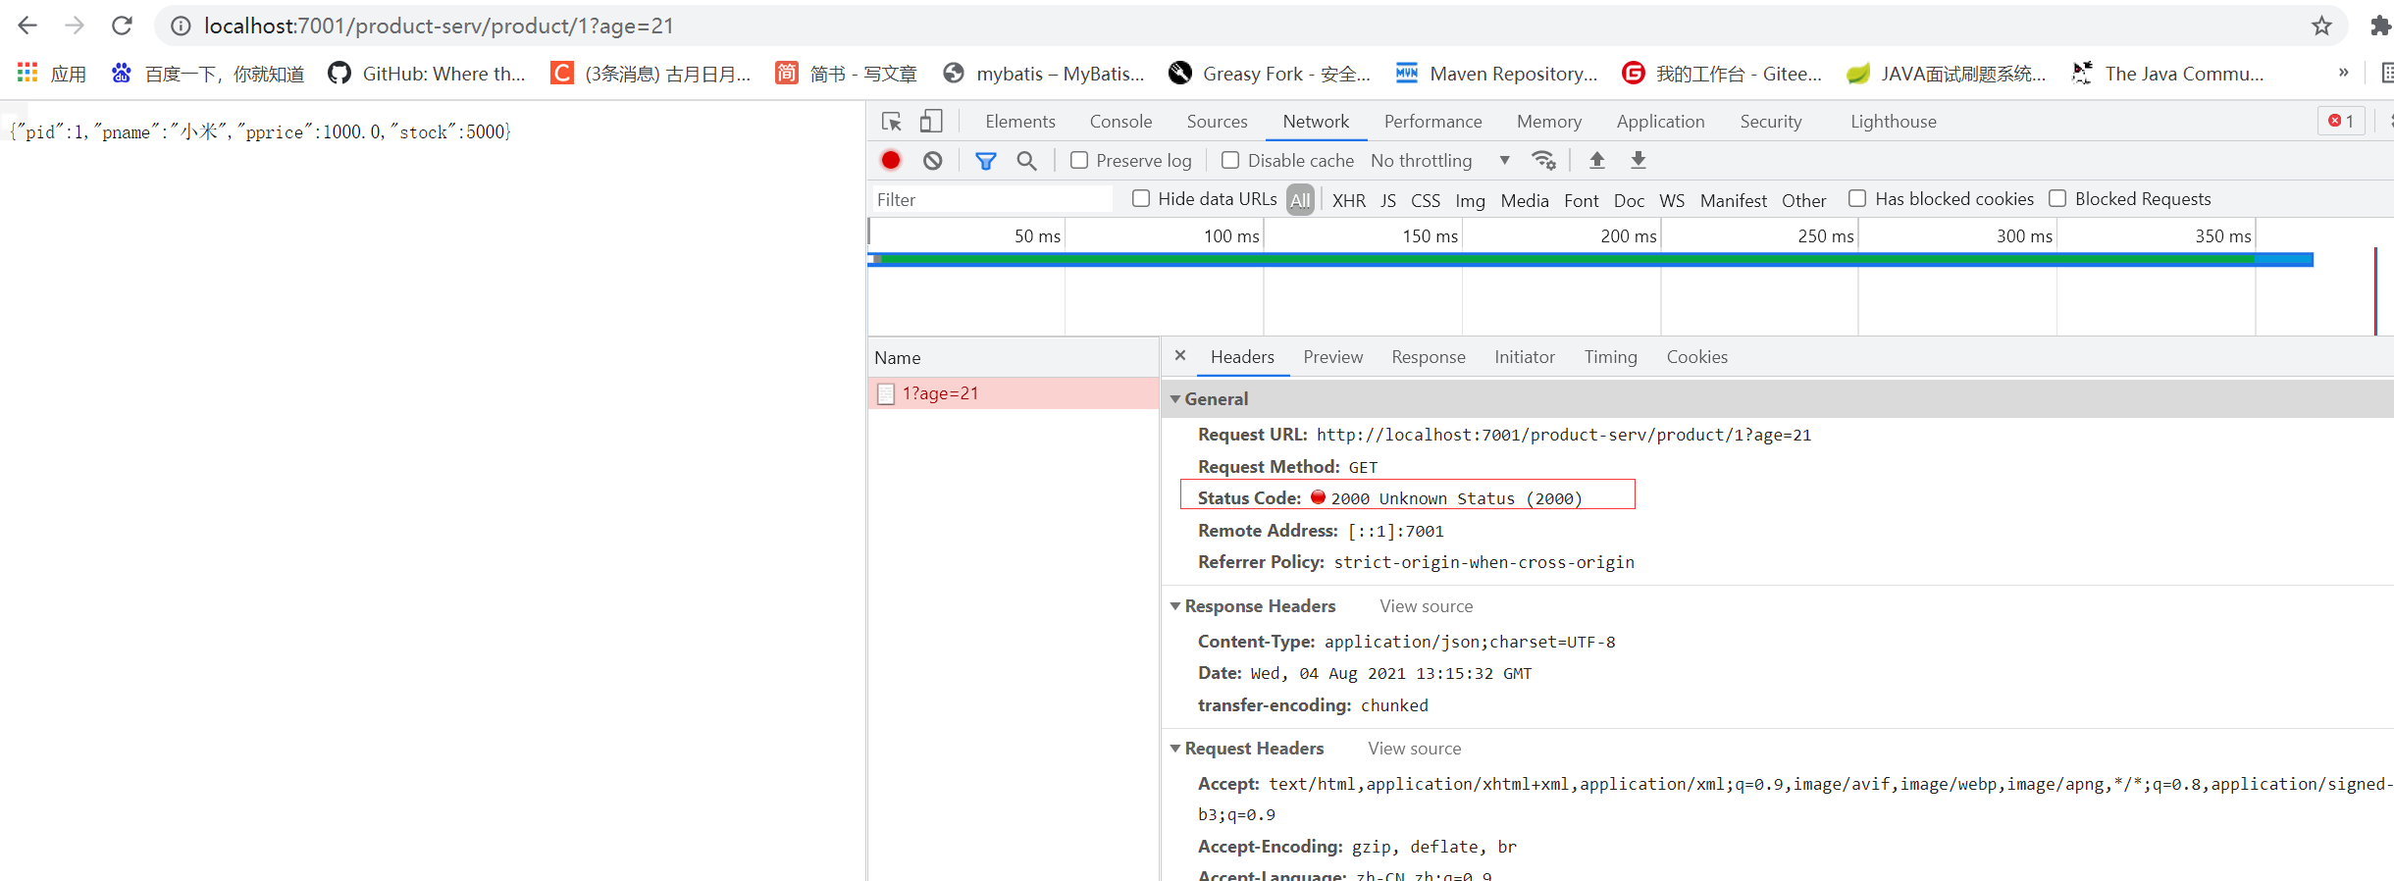
Task: Check Blocked Requests
Action: coord(2057,198)
